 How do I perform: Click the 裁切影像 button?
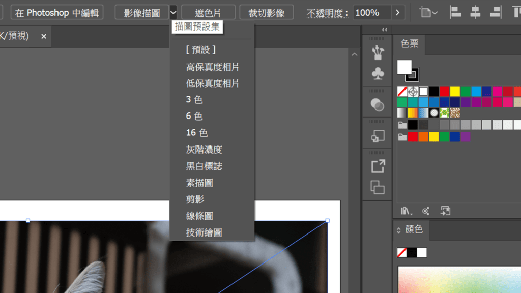(266, 12)
